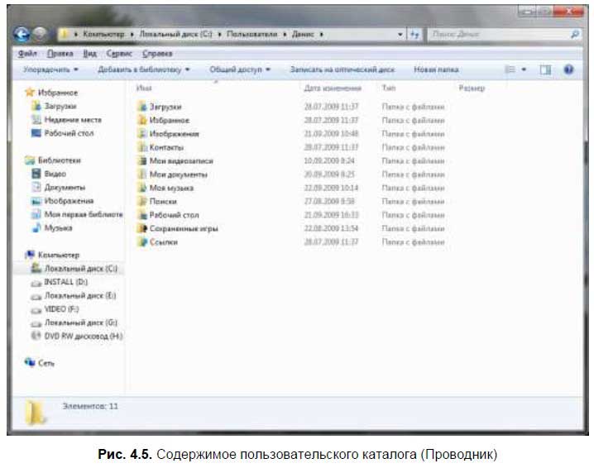The height and width of the screenshot is (468, 594).
Task: Expand the Упорядочить dropdown
Action: pyautogui.click(x=50, y=69)
